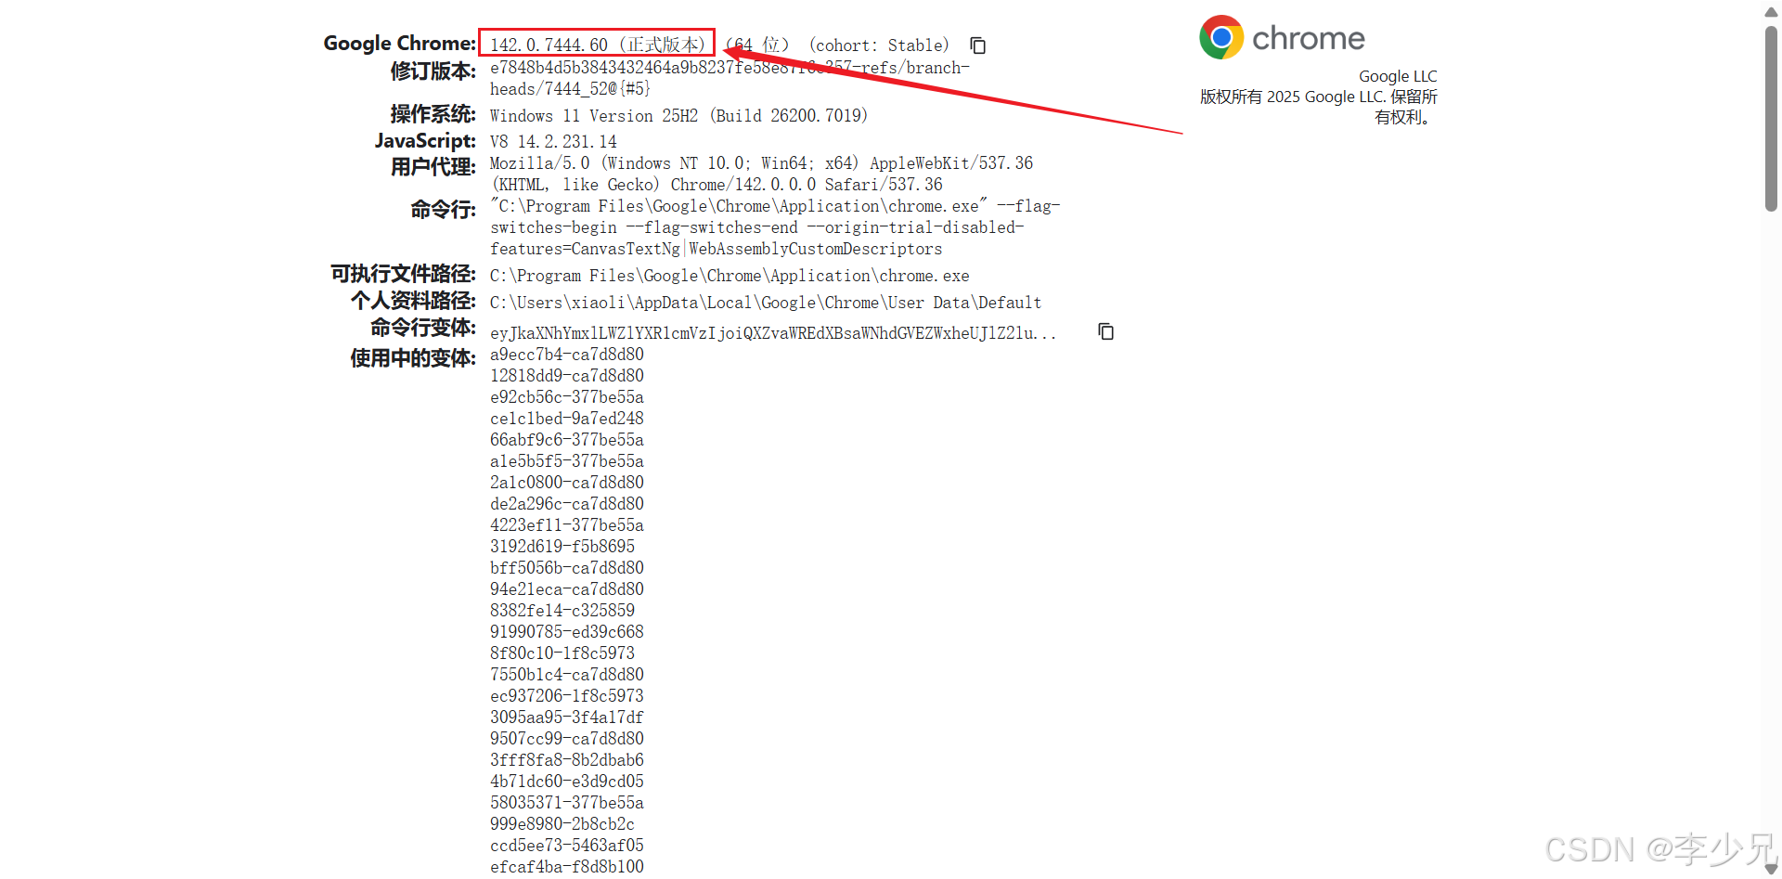Click the Chrome logo icon
The height and width of the screenshot is (879, 1782).
tap(1221, 37)
